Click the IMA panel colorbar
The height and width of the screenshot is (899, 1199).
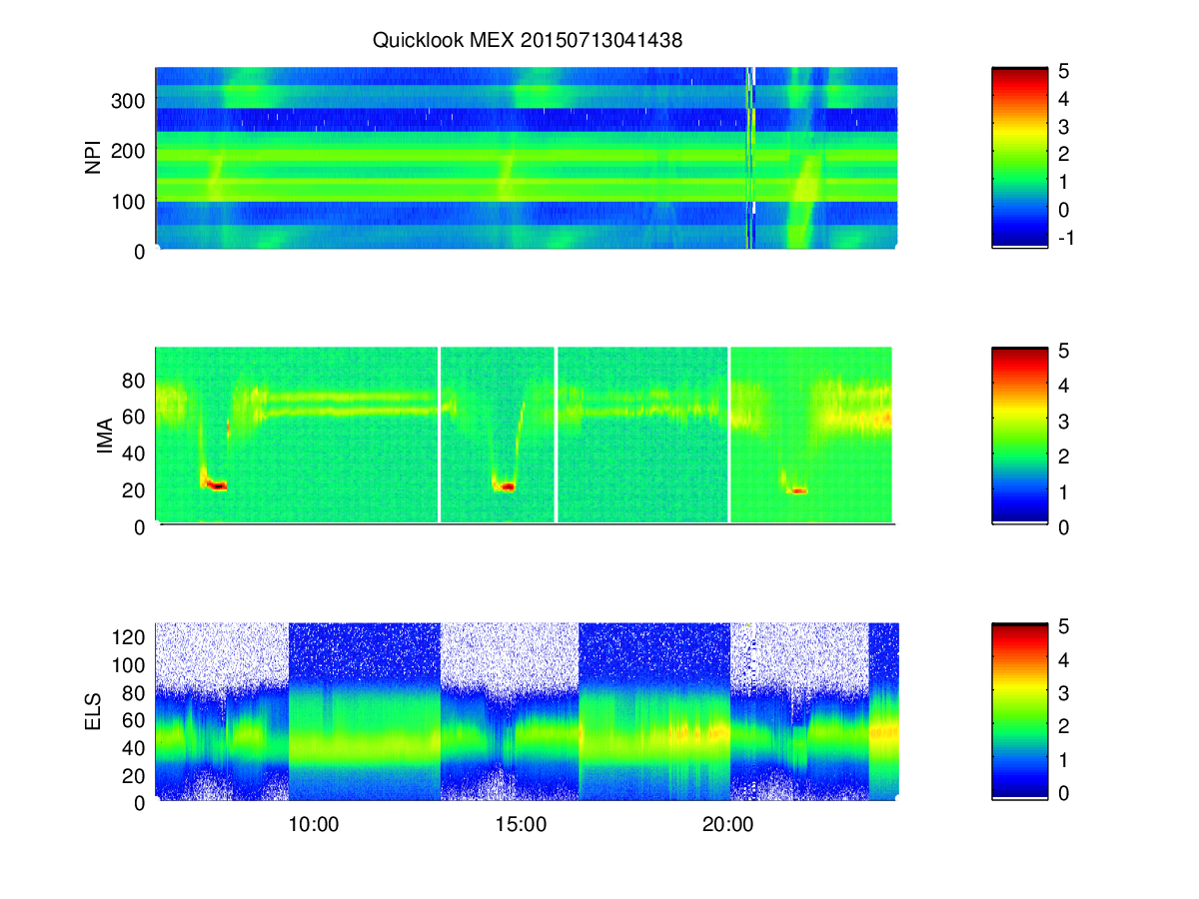tap(1019, 436)
